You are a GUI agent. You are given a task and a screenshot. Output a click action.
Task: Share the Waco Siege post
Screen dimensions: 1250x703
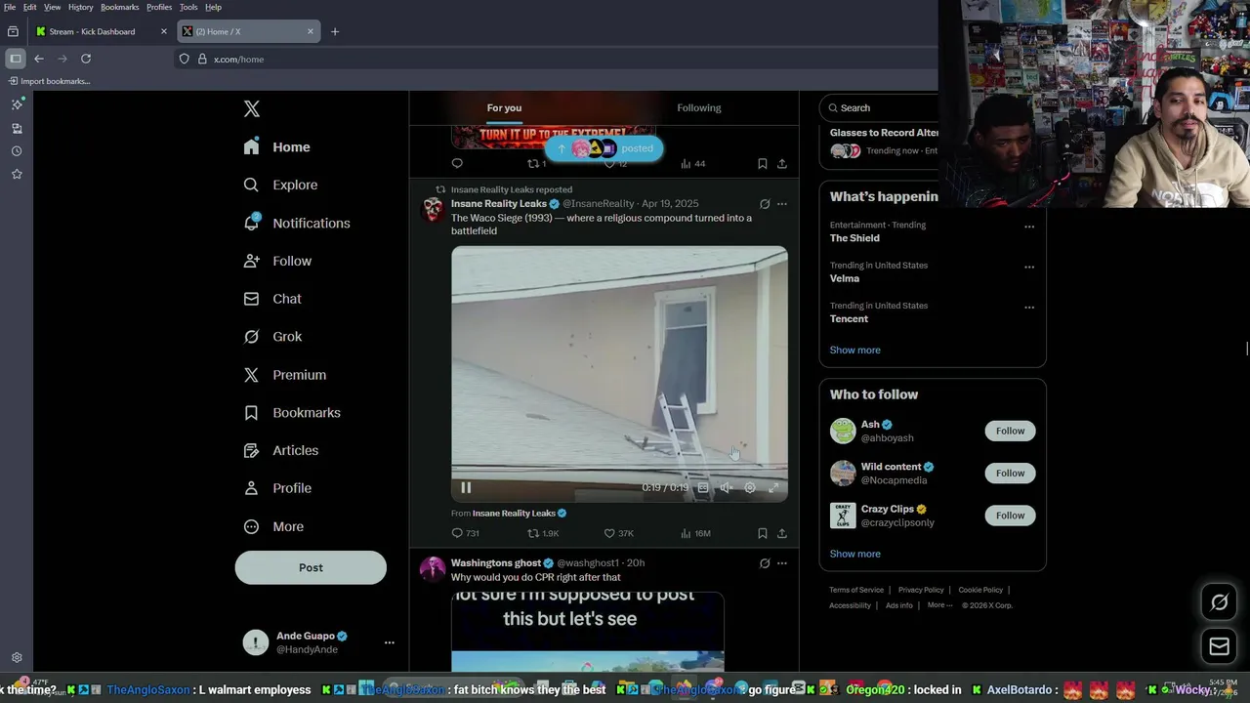coord(781,533)
